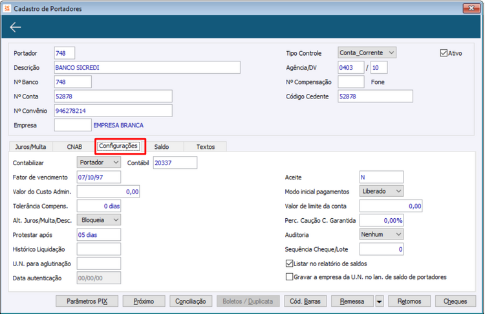Click the Descrição field with BANCO SICREDI

click(147, 67)
